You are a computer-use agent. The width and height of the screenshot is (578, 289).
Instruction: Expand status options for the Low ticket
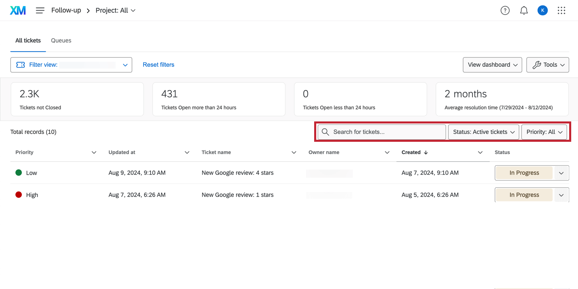click(561, 173)
